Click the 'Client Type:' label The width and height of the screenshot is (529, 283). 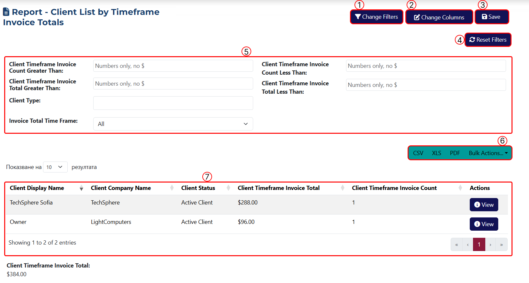click(25, 100)
